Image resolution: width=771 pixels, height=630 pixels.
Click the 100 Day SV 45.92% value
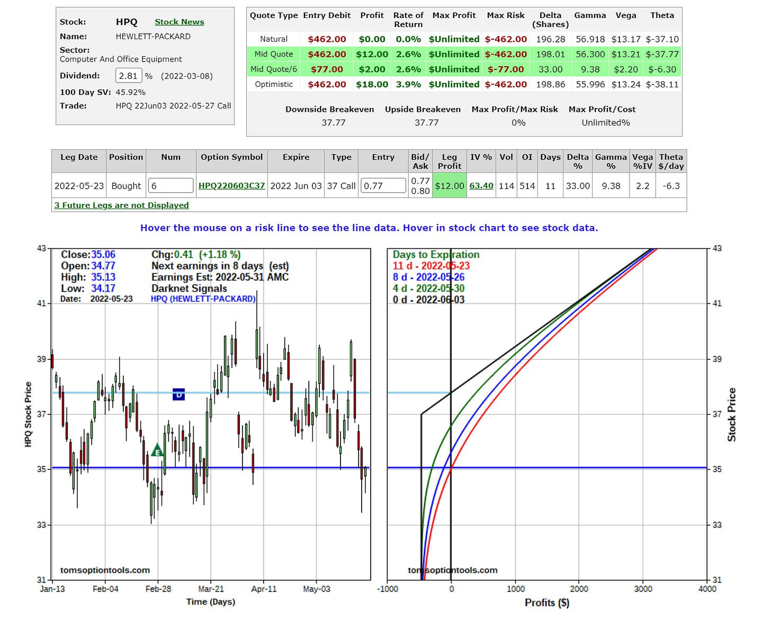tap(130, 92)
